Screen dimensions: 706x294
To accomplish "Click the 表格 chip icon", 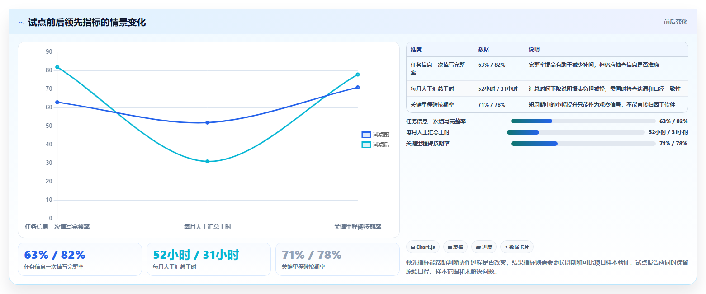I will 450,247.
